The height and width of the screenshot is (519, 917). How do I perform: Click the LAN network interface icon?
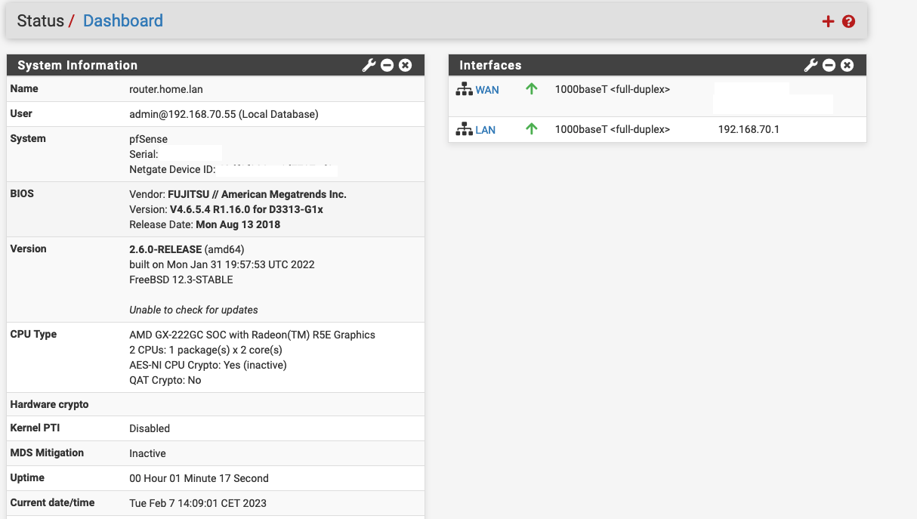(x=464, y=129)
